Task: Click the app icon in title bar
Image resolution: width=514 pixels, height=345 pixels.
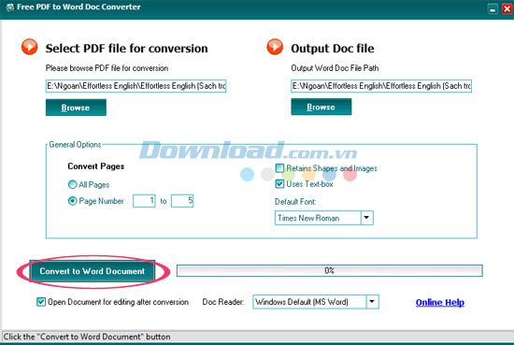Action: tap(10, 7)
